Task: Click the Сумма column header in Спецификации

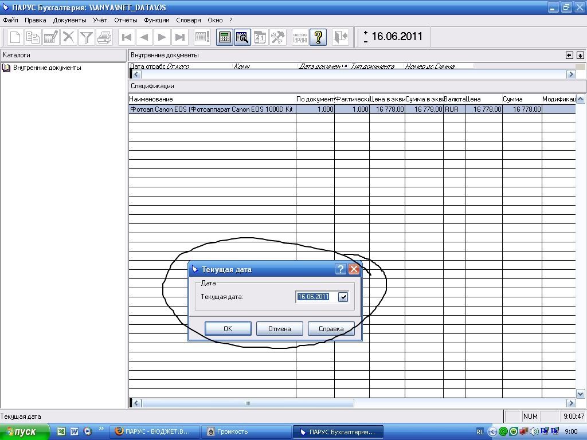Action: 522,99
